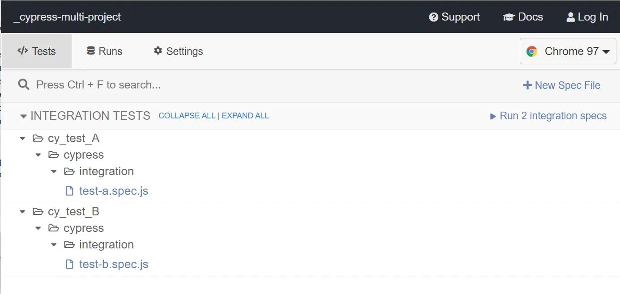Click the gear icon on Settings tab
The image size is (620, 294).
158,50
